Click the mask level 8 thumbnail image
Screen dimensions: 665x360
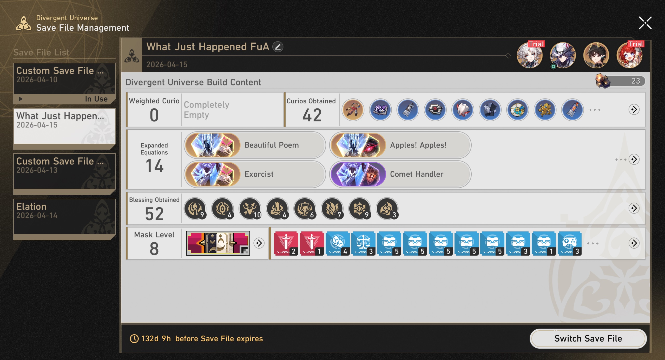tap(218, 243)
